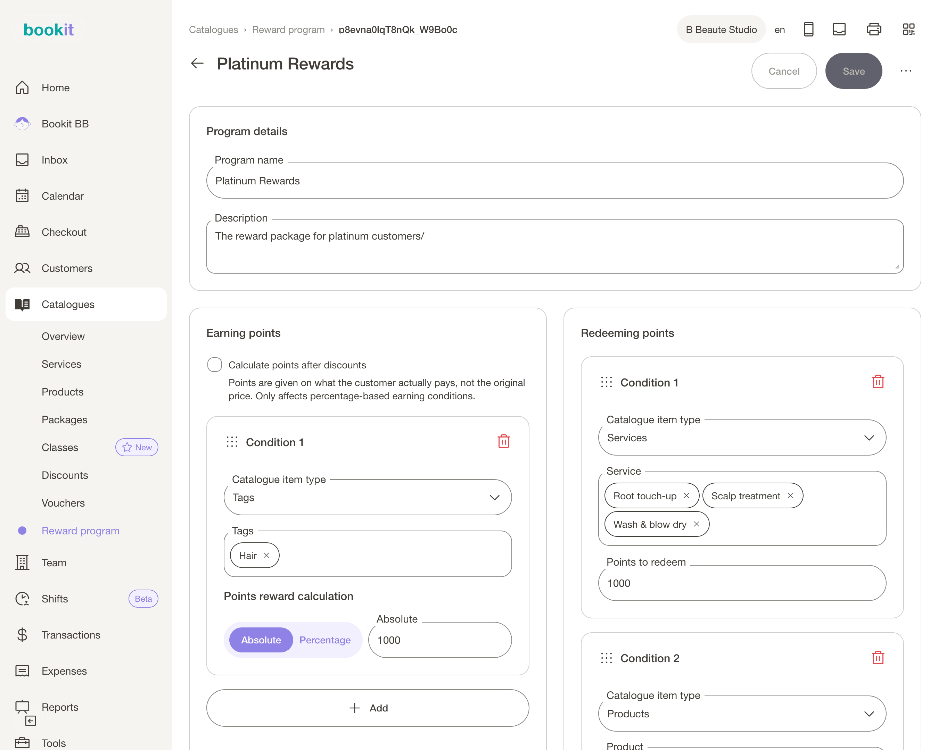This screenshot has height=750, width=938.
Task: Switch points calculation to Percentage
Action: coord(324,640)
